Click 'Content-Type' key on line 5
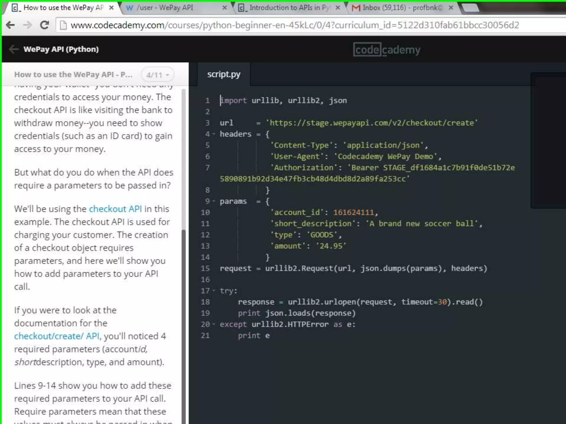 [302, 145]
